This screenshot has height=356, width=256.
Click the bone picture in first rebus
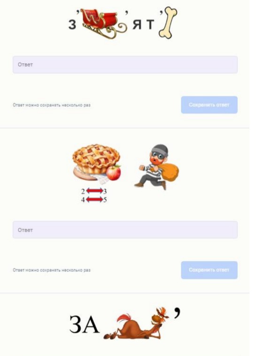168,23
